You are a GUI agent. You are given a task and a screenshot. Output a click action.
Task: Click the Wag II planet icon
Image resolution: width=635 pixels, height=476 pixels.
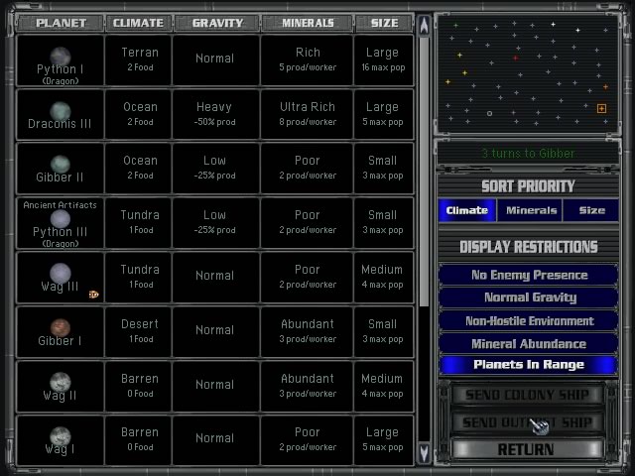(x=61, y=382)
